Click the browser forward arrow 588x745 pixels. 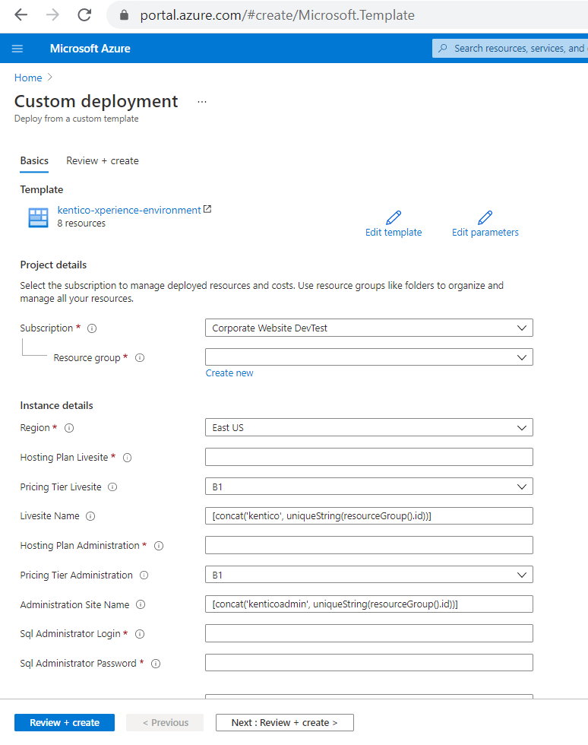tap(52, 15)
